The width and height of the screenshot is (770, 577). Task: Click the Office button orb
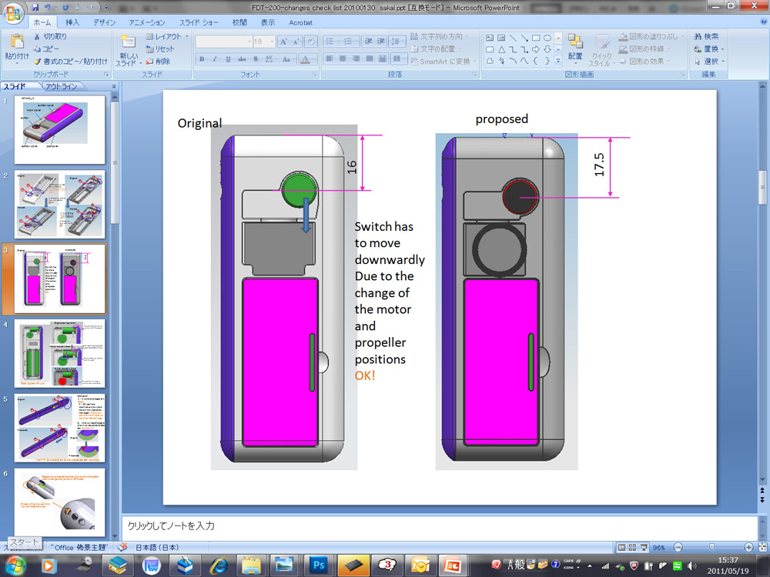click(13, 13)
